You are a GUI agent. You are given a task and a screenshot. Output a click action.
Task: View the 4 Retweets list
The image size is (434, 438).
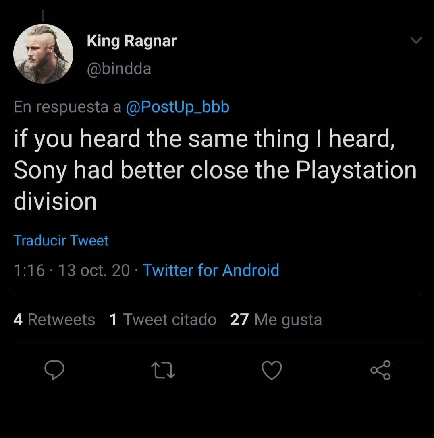click(x=54, y=319)
